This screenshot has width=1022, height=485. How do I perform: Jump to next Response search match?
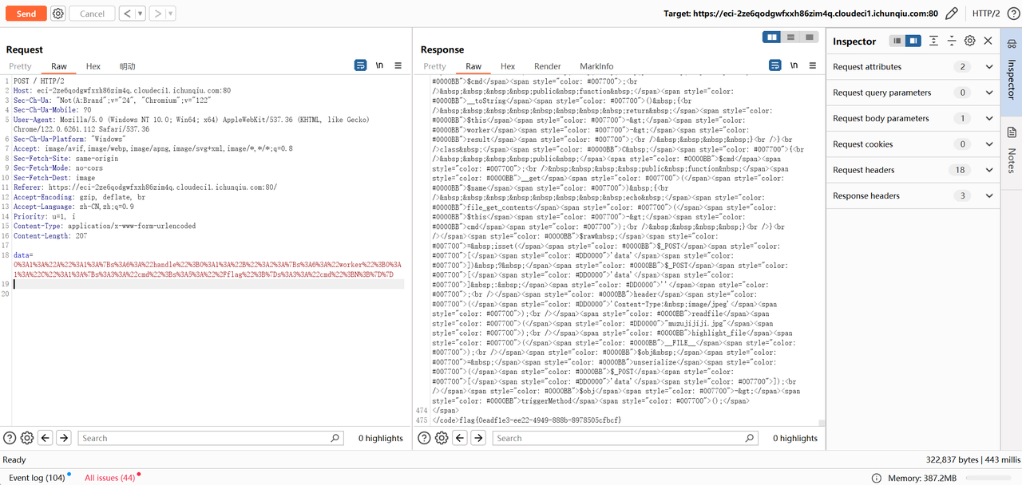[478, 438]
